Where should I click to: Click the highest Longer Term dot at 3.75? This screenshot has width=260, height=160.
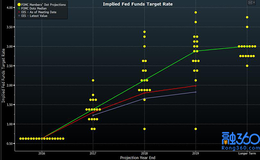click(x=247, y=17)
